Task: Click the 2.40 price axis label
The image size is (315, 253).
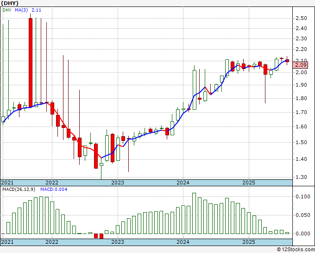Action: click(x=302, y=28)
